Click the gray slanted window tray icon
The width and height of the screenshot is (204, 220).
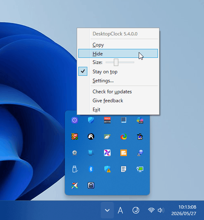pyautogui.click(x=107, y=136)
